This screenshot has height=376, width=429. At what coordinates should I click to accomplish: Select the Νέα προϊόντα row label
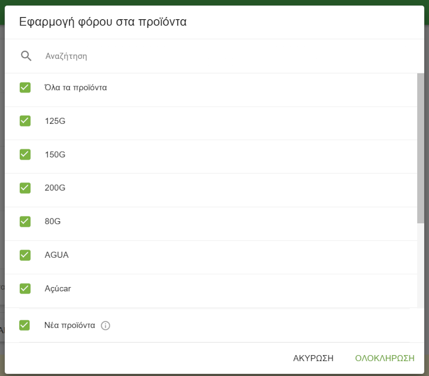[71, 325]
